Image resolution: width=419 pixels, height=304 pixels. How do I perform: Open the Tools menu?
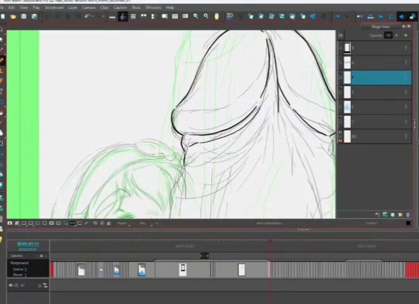136,8
